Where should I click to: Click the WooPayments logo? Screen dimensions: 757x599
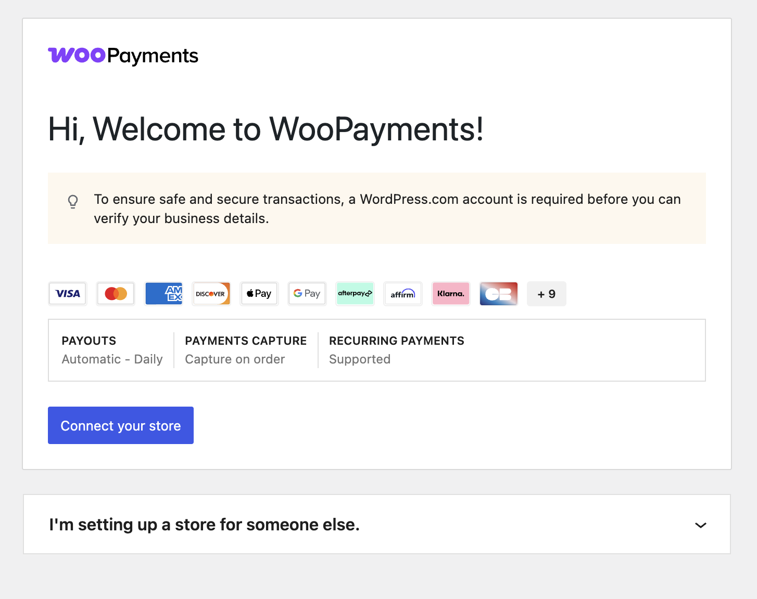pos(123,56)
